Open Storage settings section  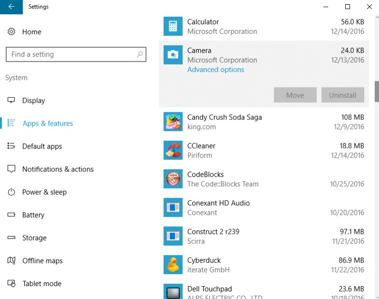point(34,238)
